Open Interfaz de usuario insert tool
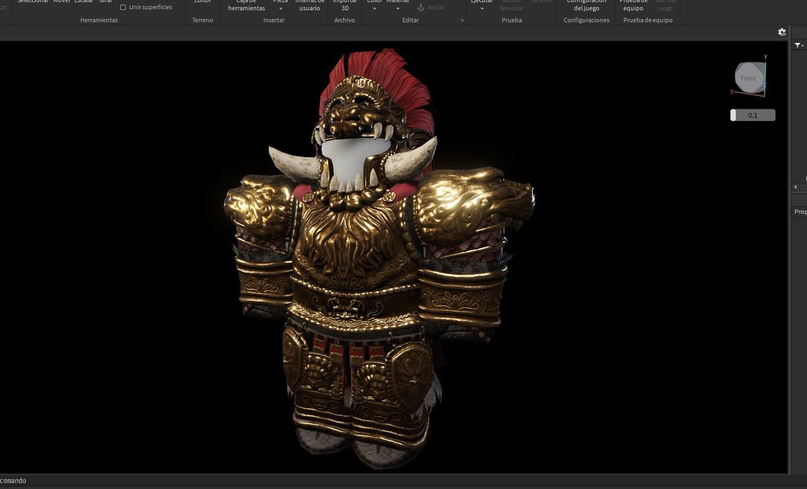 [x=309, y=5]
